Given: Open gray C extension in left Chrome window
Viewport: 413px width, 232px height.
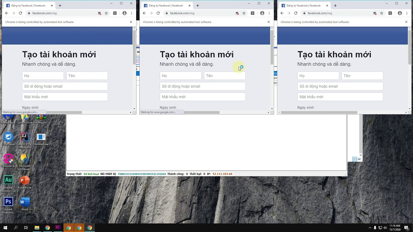Looking at the screenshot, I should point(115,13).
